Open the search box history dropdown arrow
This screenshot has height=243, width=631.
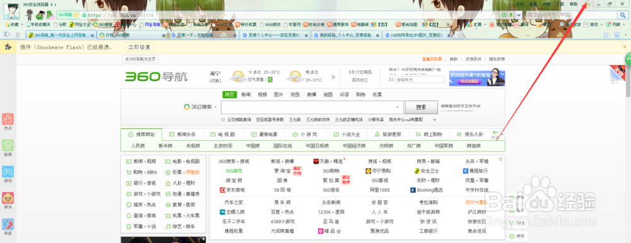point(398,107)
